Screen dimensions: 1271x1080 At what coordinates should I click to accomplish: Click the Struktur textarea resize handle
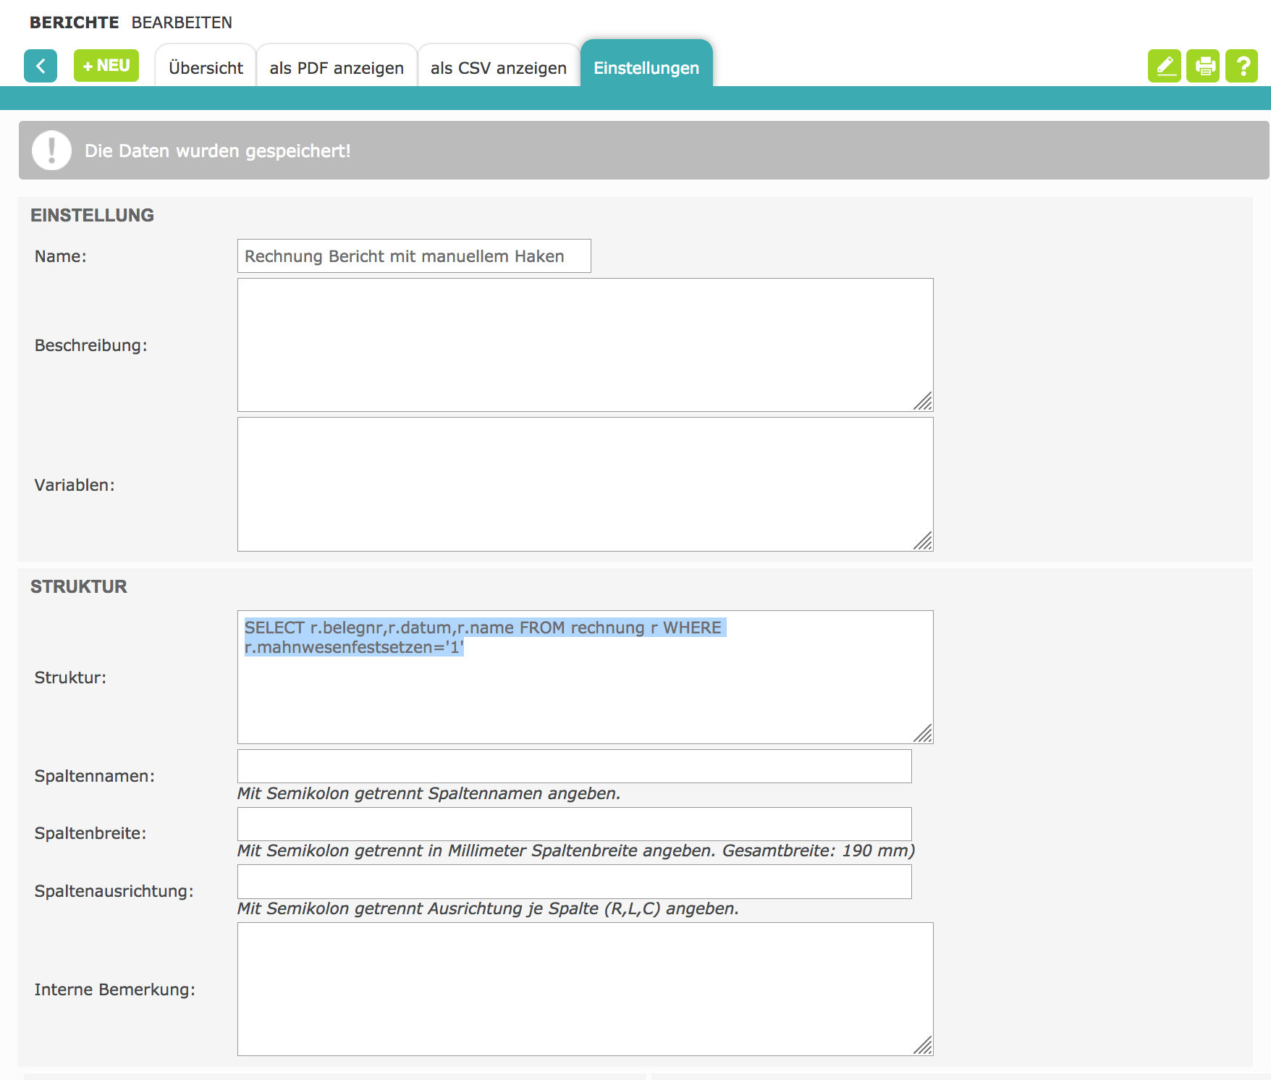[x=923, y=733]
